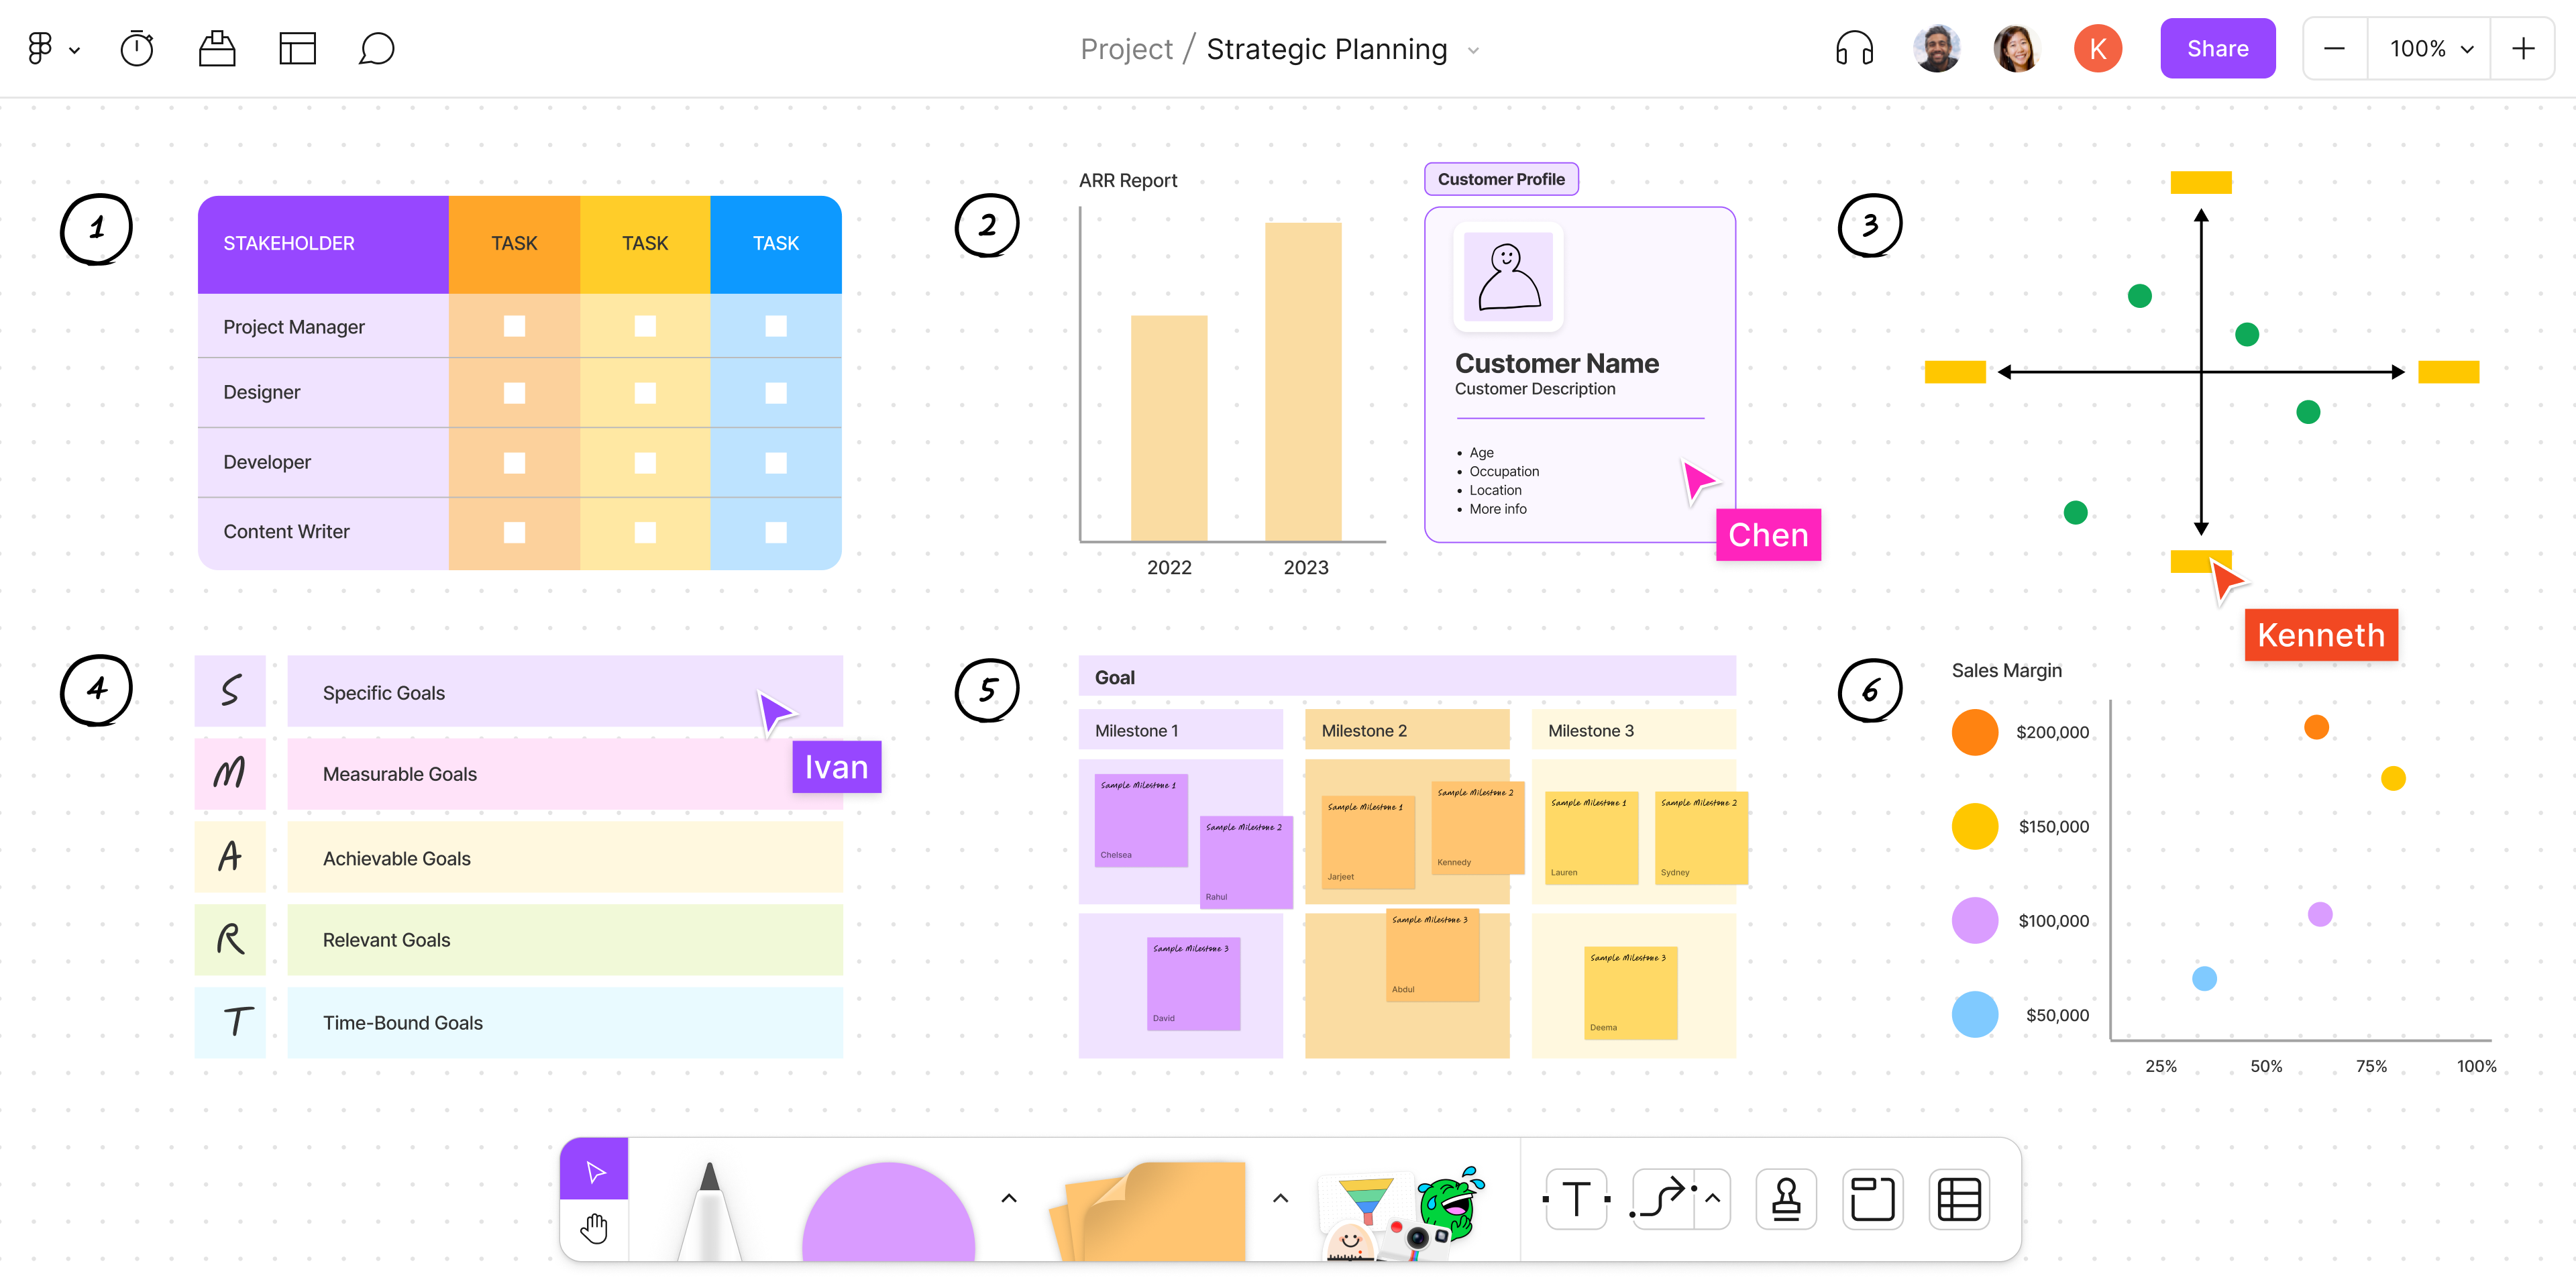Select the text tool
This screenshot has width=2576, height=1288.
(1576, 1196)
